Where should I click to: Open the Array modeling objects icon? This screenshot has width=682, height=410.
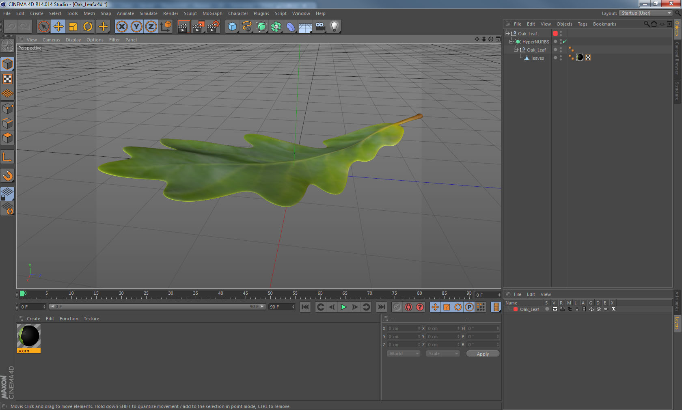click(x=276, y=27)
